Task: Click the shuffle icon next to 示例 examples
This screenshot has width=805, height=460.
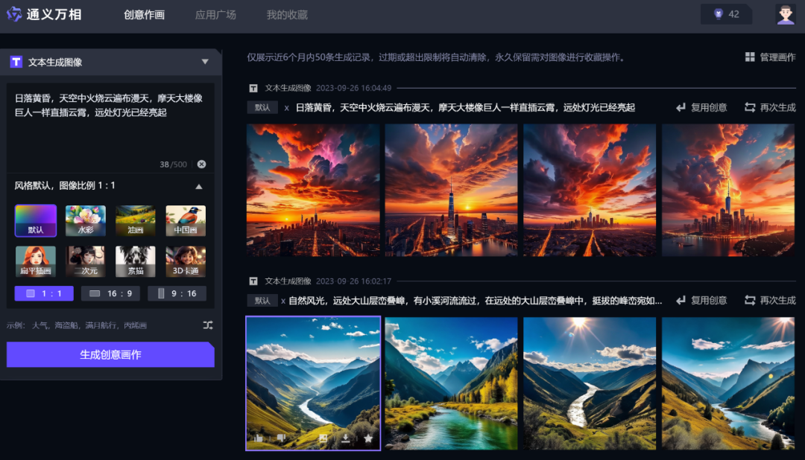Action: pos(207,325)
